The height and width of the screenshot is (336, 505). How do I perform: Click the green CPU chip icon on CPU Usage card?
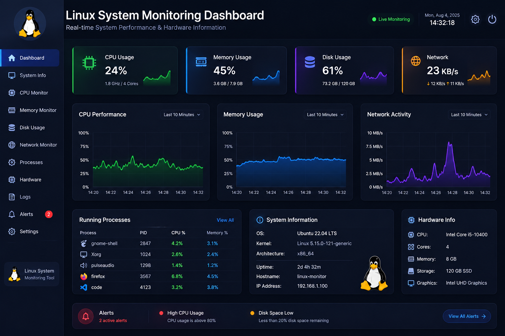89,63
